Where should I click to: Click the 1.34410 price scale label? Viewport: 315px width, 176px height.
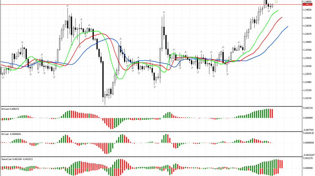click(308, 18)
